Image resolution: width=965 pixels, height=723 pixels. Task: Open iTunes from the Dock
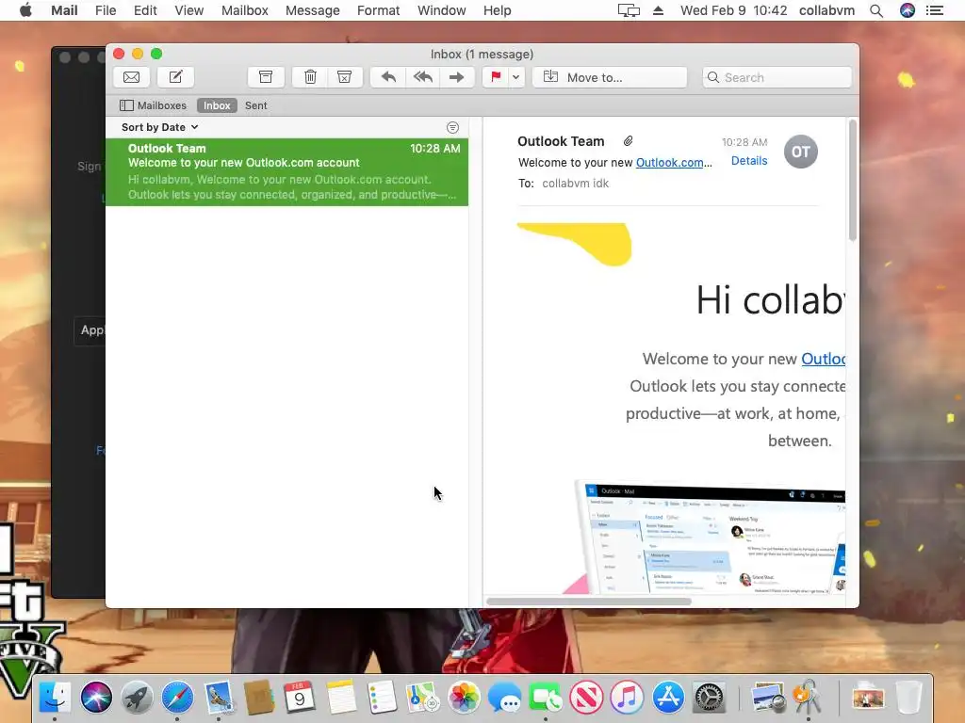[627, 698]
